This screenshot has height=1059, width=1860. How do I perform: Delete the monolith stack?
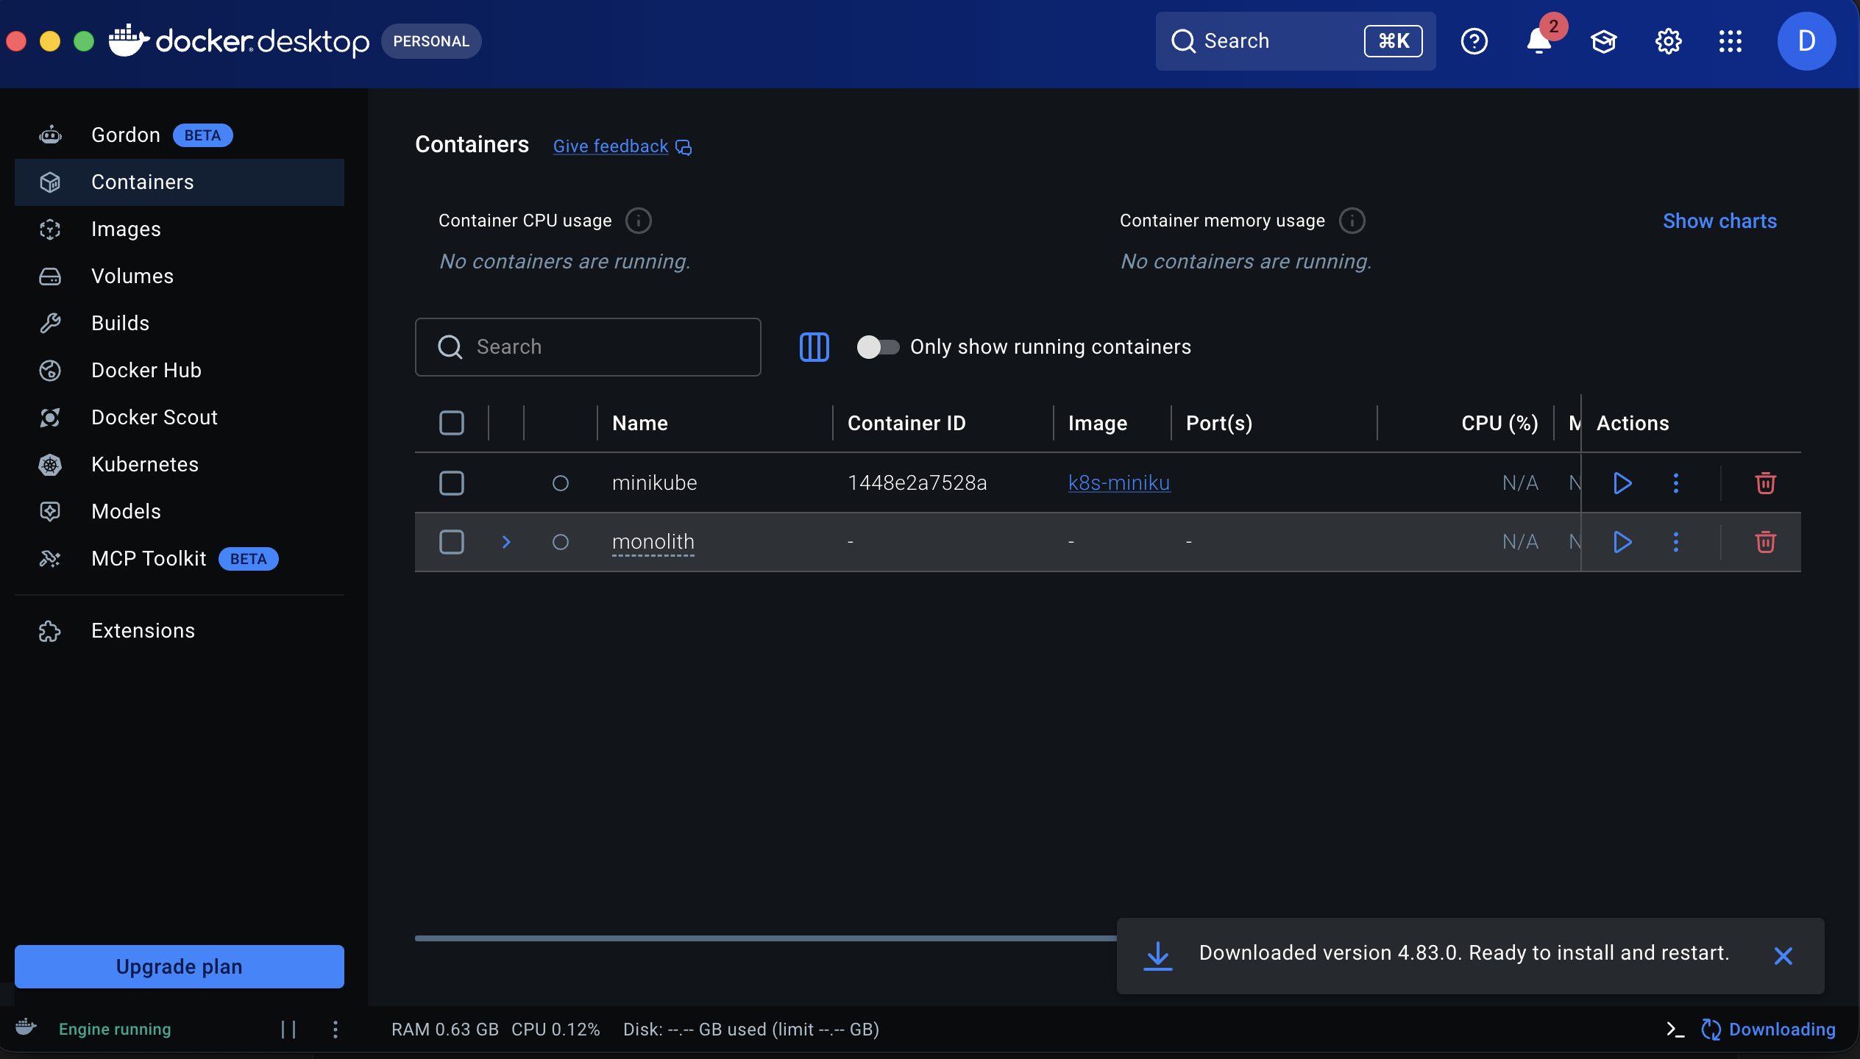coord(1765,542)
